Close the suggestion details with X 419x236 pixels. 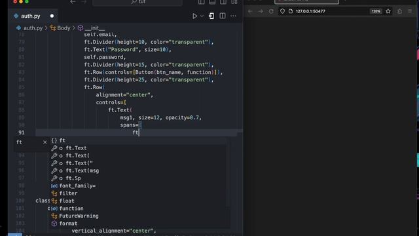pos(45,142)
